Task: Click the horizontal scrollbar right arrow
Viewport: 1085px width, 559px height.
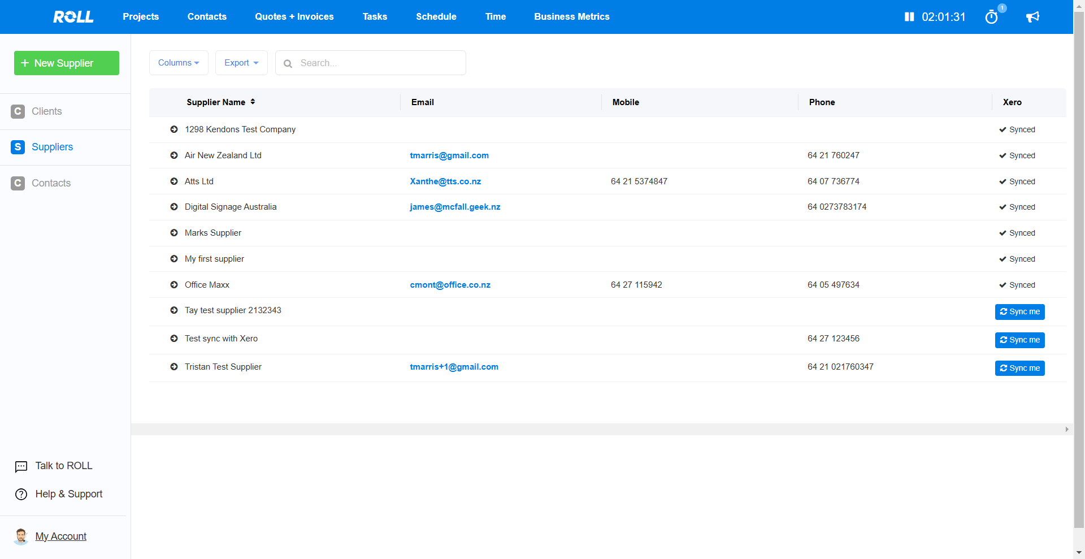Action: tap(1066, 430)
